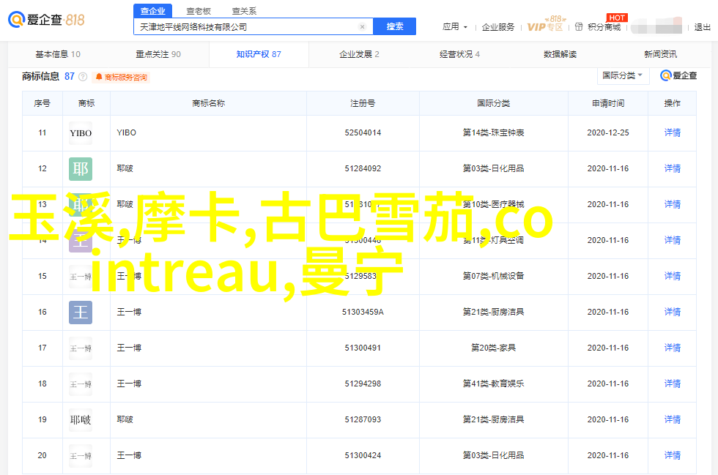Image resolution: width=718 pixels, height=475 pixels.
Task: Click the blue 搜索 button
Action: click(395, 26)
